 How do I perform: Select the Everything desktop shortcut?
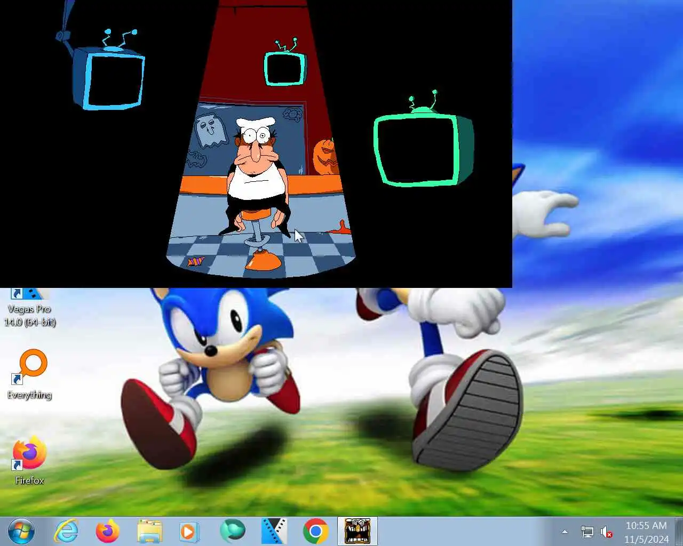[x=30, y=374]
